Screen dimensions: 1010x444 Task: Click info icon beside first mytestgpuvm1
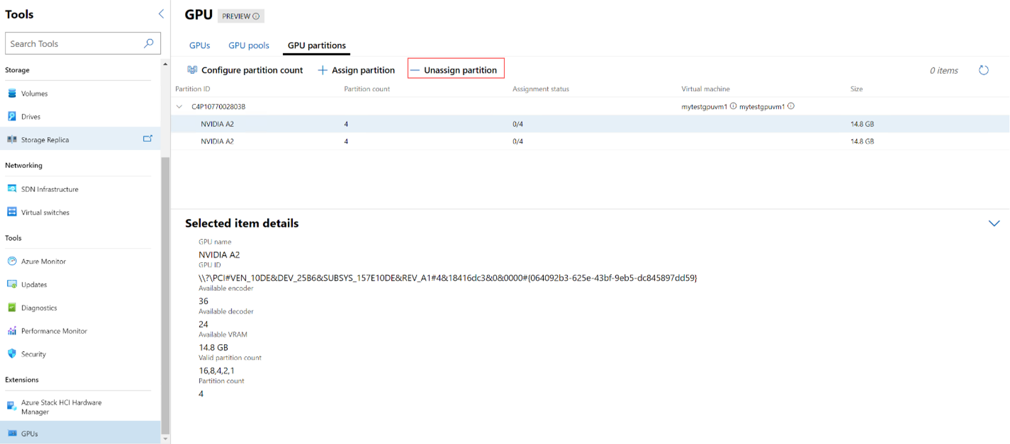[733, 106]
